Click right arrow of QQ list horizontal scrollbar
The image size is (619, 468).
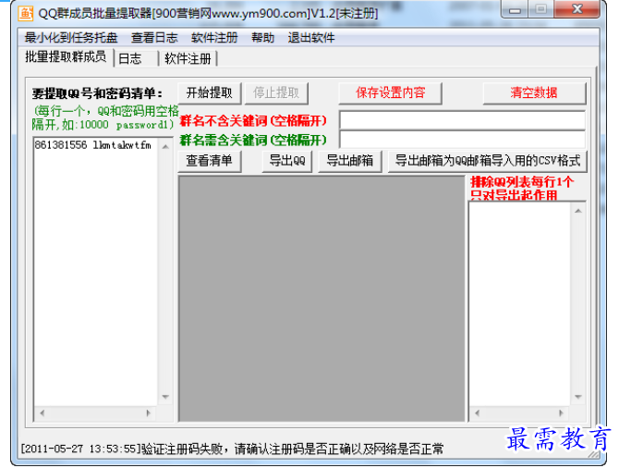coord(149,413)
